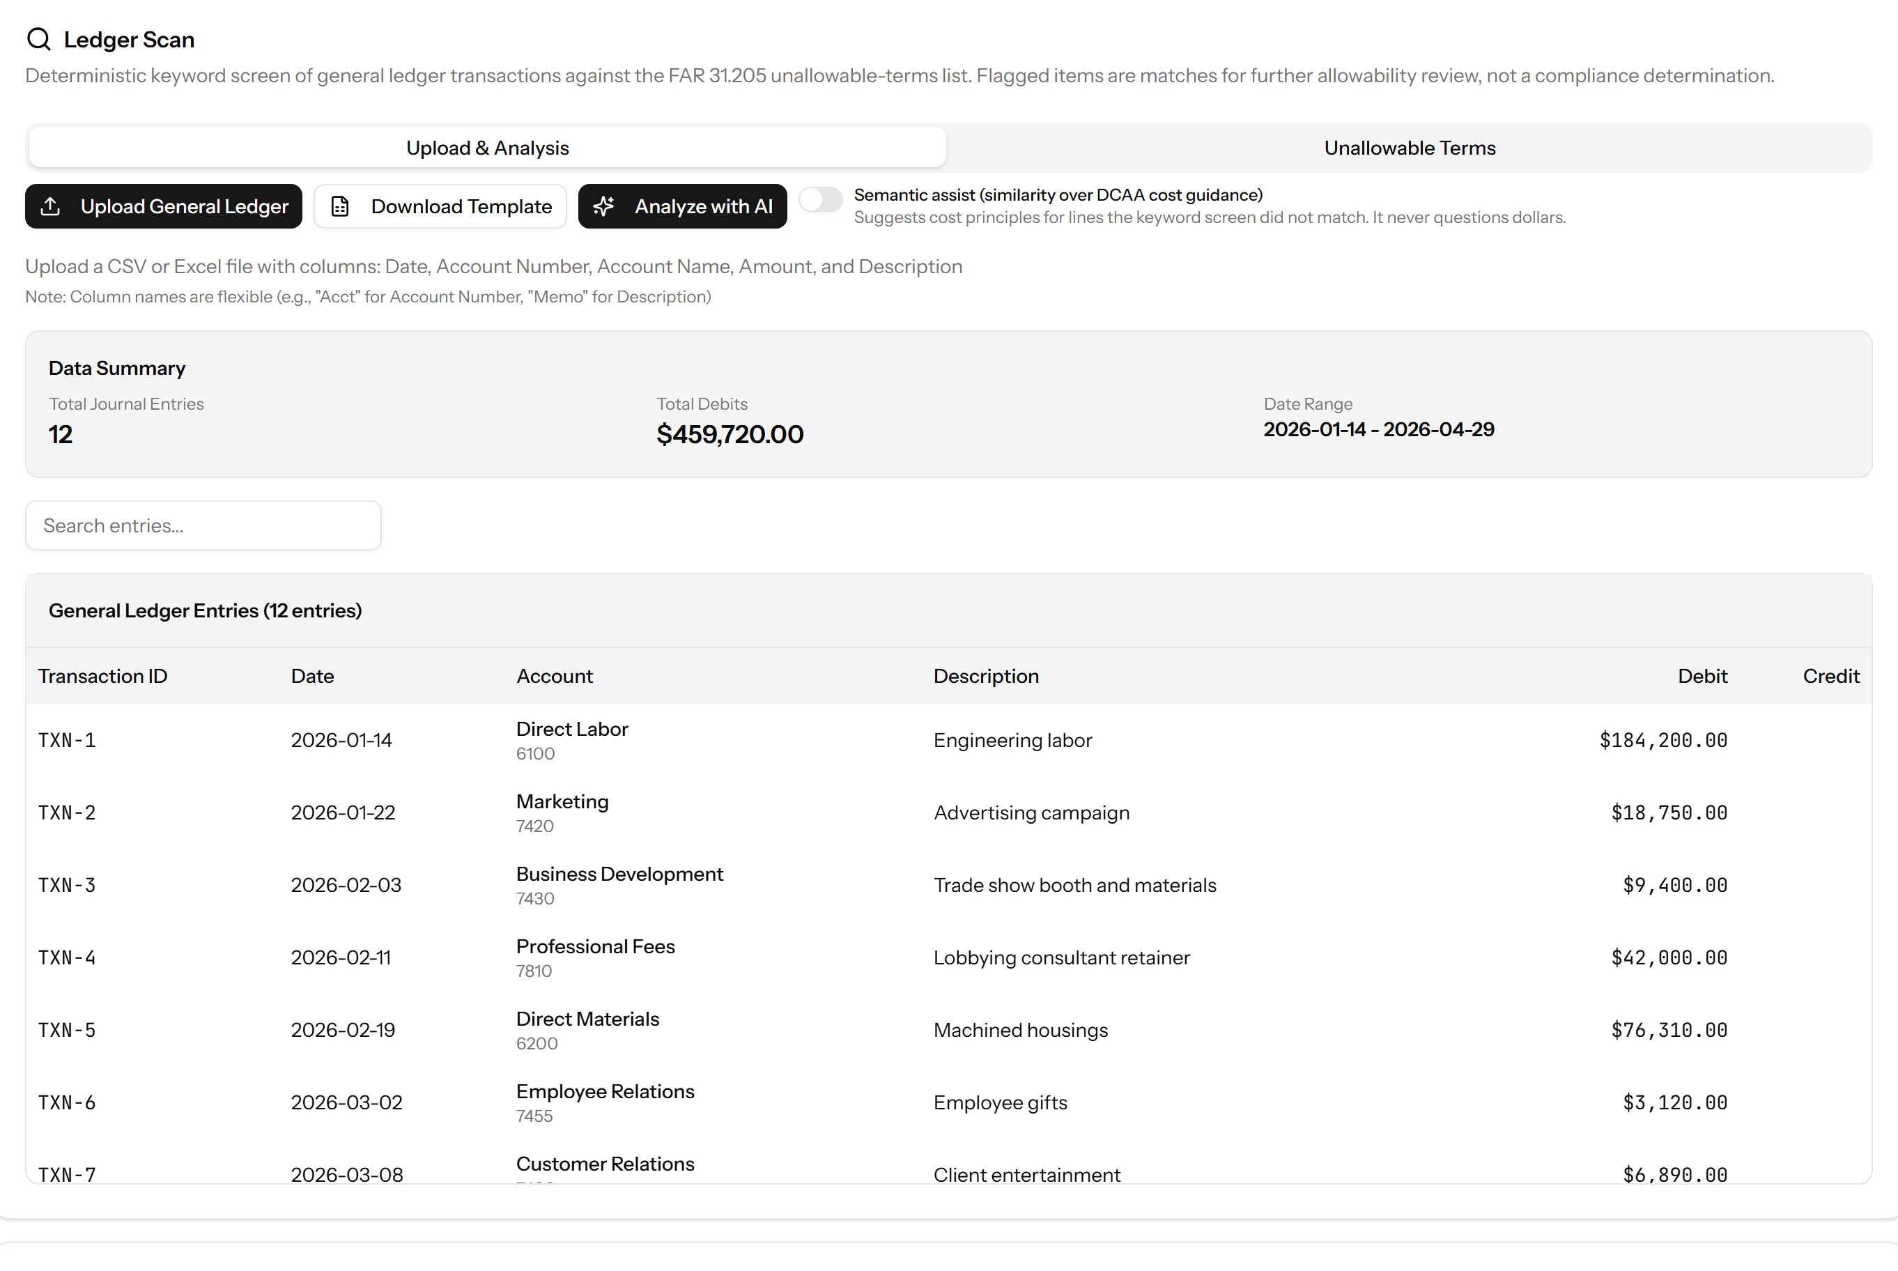This screenshot has height=1271, width=1898.
Task: Click the Transaction ID column header
Action: coord(103,676)
